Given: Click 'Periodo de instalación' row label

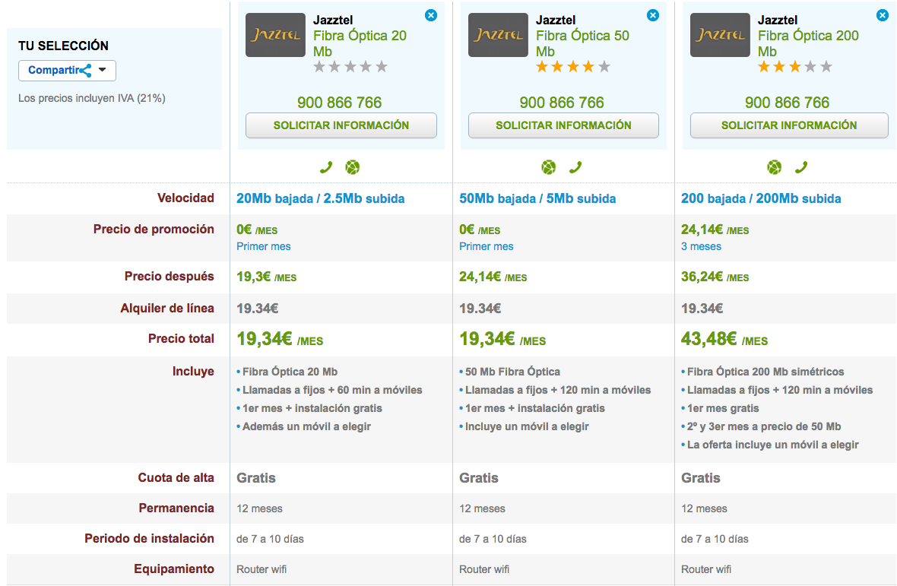Looking at the screenshot, I should click(x=149, y=538).
